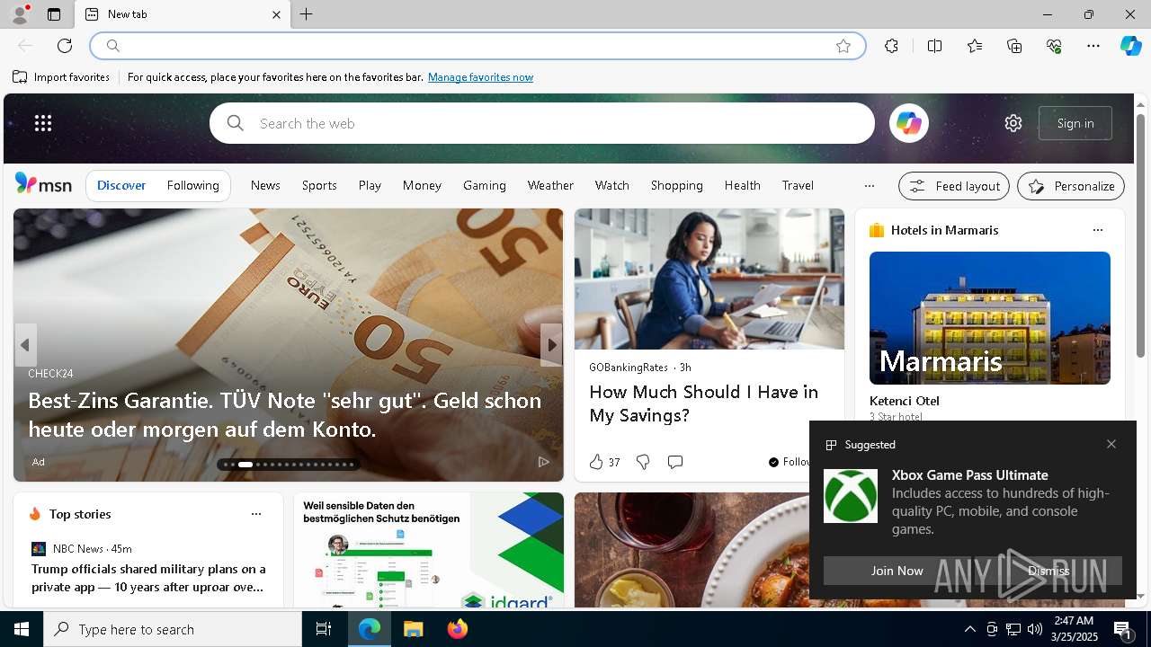Show previous carousel slide
Image resolution: width=1151 pixels, height=647 pixels.
click(x=25, y=345)
